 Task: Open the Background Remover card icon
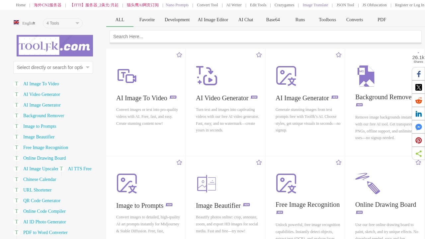click(366, 76)
